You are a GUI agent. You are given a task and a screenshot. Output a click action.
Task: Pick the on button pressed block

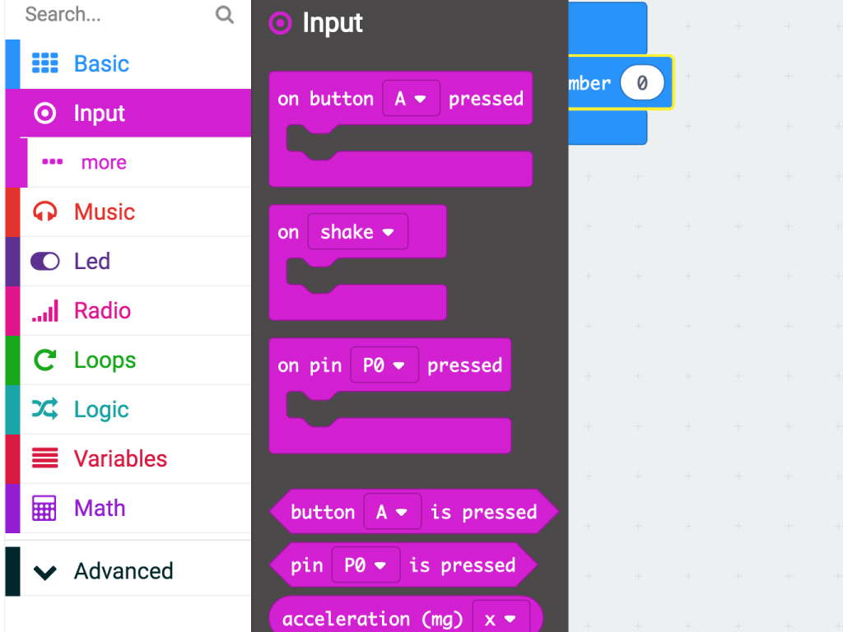(x=401, y=129)
